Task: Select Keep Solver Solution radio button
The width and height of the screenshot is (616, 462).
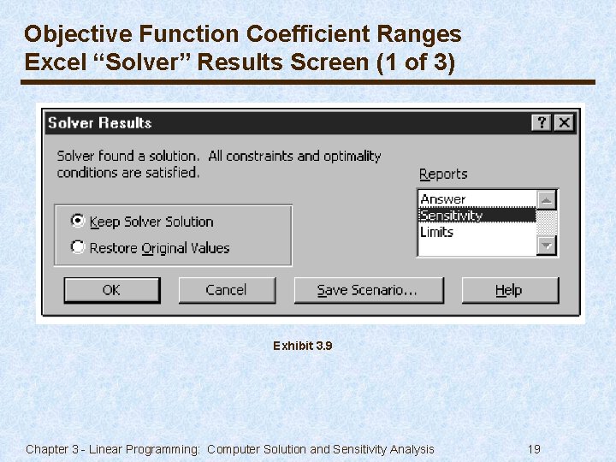Action: click(77, 221)
